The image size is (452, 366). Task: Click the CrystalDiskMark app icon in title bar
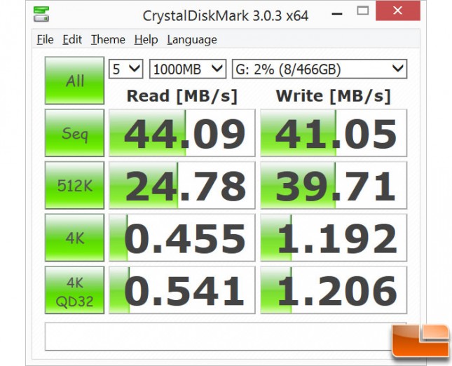pyautogui.click(x=41, y=14)
